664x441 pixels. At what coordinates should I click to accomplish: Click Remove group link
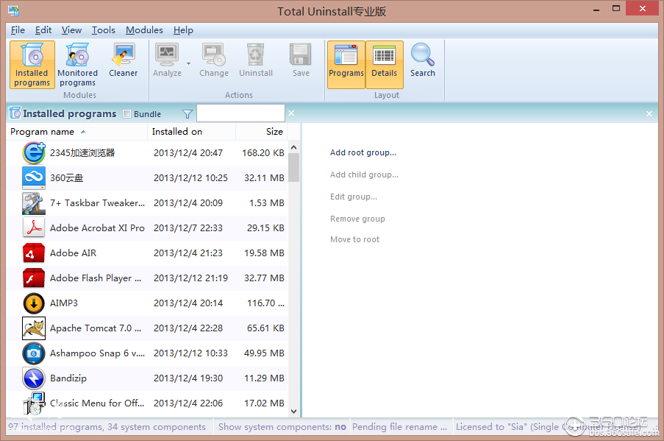coord(357,219)
